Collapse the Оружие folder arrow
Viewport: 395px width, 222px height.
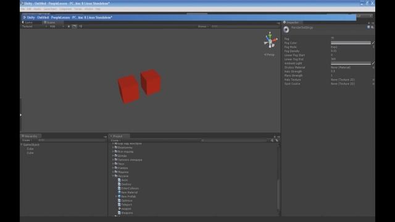pyautogui.click(x=113, y=176)
